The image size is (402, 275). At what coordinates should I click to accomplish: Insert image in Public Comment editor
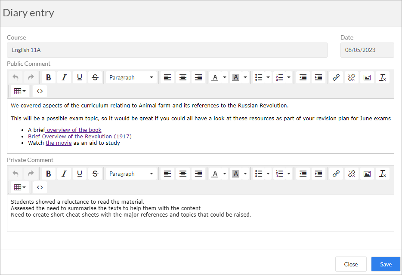(367, 77)
